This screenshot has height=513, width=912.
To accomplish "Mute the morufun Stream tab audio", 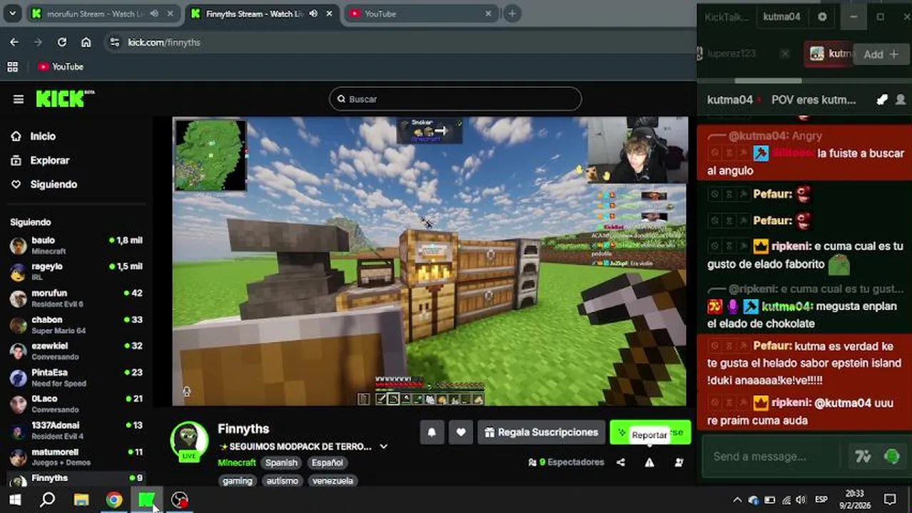I will 154,14.
